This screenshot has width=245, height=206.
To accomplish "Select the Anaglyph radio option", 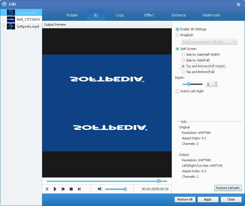I will (177, 35).
